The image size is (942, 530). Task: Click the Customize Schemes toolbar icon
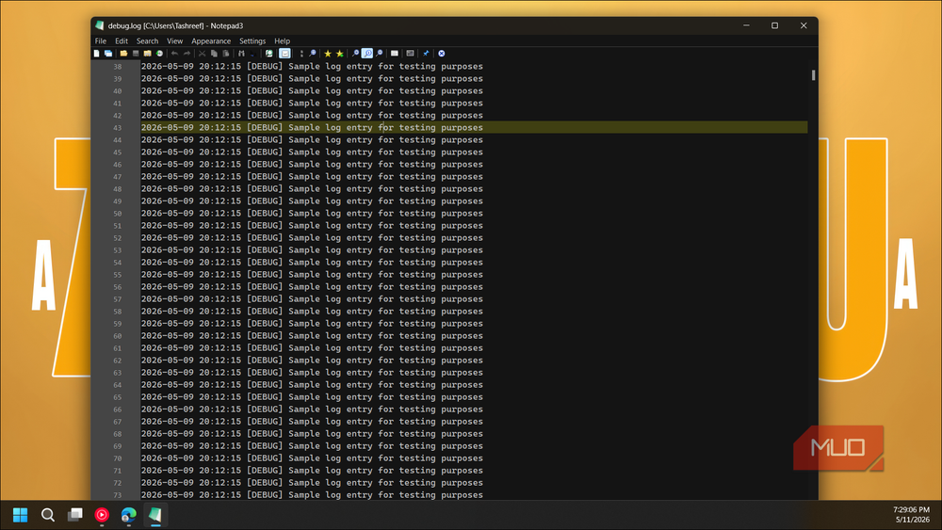[x=411, y=54]
